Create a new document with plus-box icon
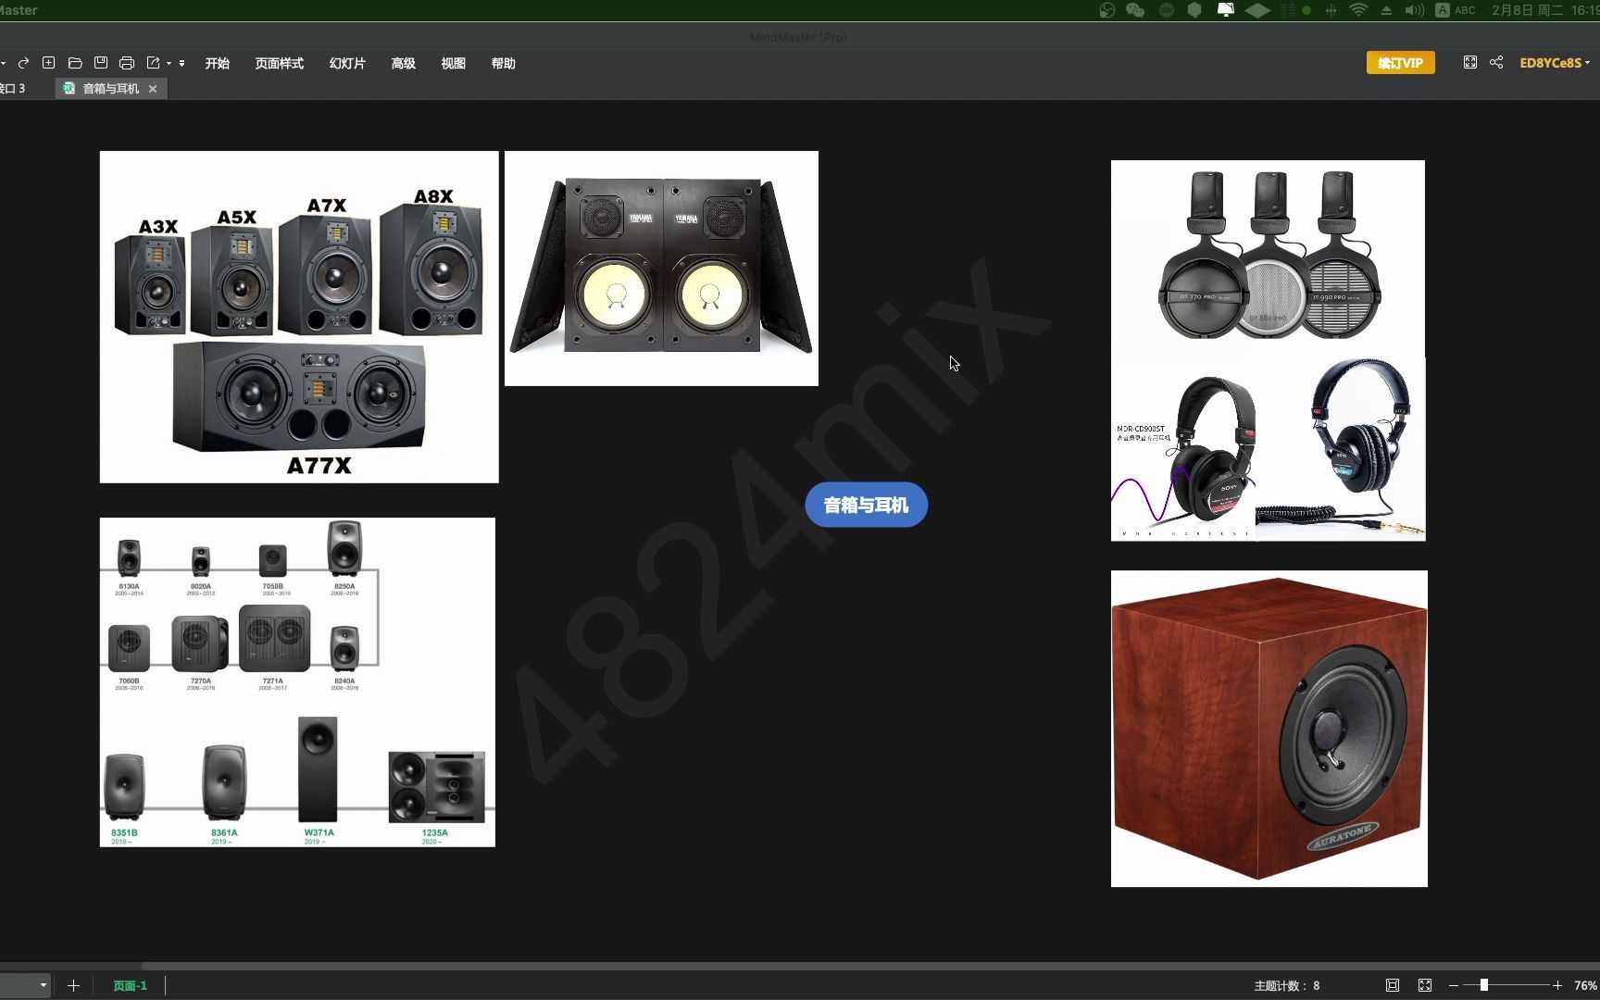Image resolution: width=1600 pixels, height=1000 pixels. 49,63
